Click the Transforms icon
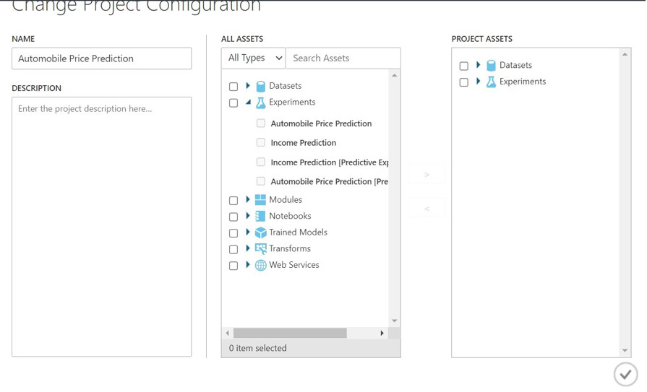Screen dimensions: 647x392 [260, 249]
